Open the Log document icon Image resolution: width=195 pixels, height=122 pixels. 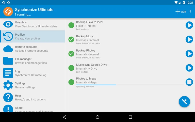[8, 73]
